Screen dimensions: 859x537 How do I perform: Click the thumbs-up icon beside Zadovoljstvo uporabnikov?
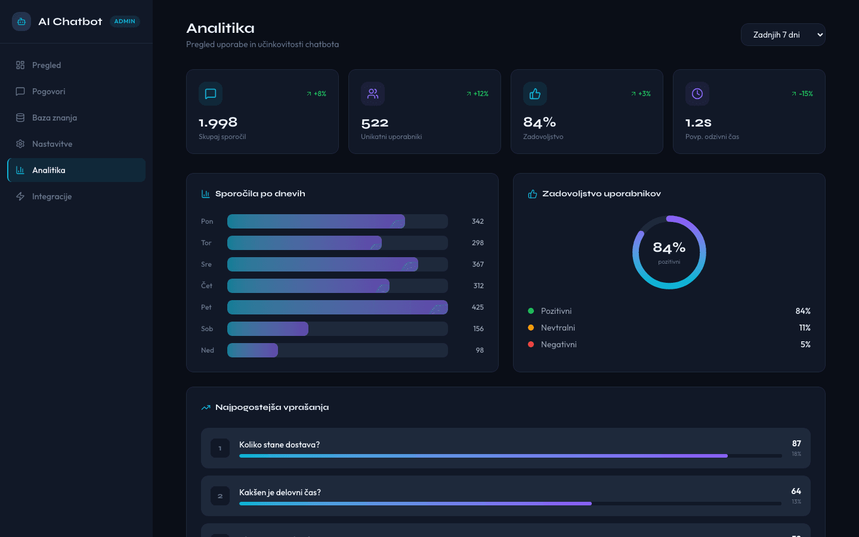click(533, 194)
